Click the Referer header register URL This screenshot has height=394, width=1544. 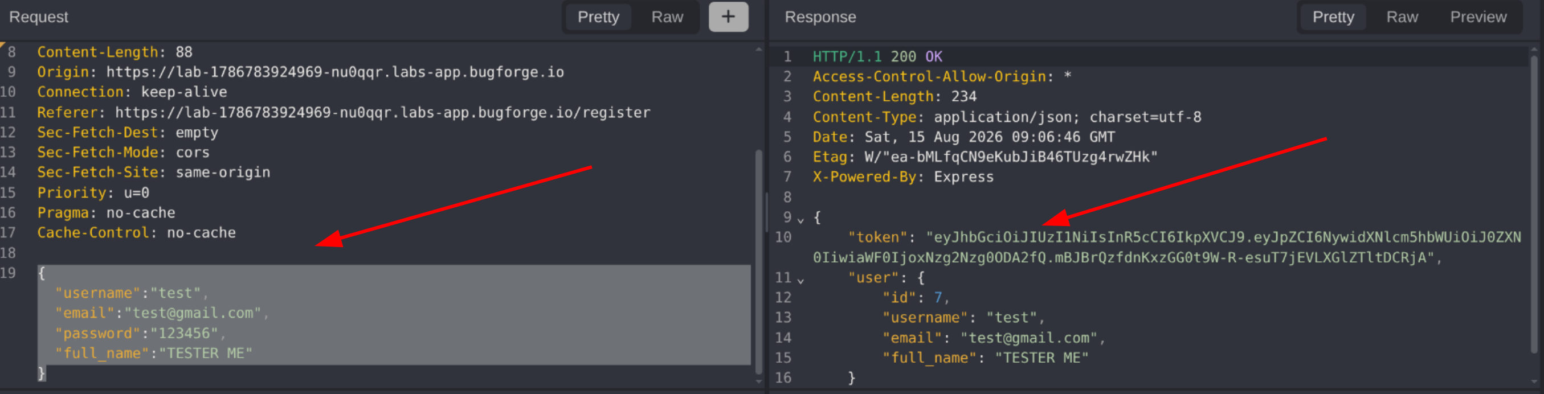click(382, 112)
